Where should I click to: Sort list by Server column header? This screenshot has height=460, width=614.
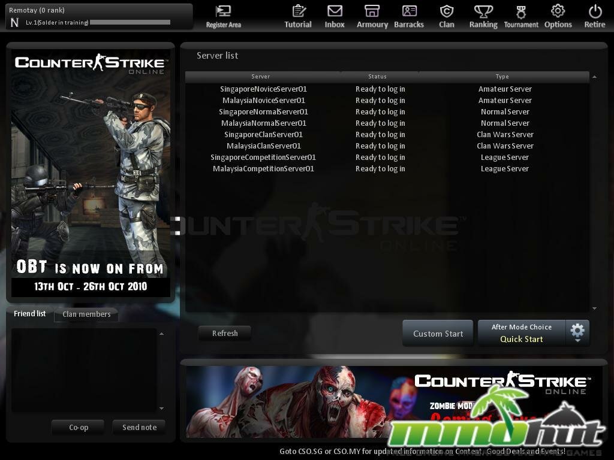pos(261,77)
